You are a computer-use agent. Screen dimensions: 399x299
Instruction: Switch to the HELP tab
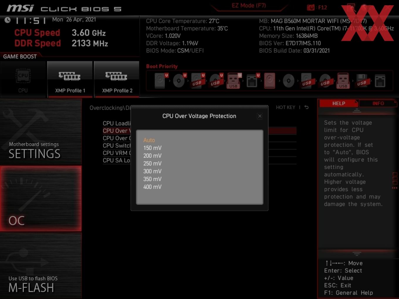[x=339, y=103]
